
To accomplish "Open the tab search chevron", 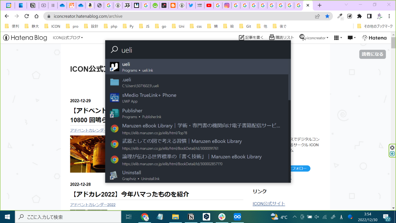I will tap(346, 5).
